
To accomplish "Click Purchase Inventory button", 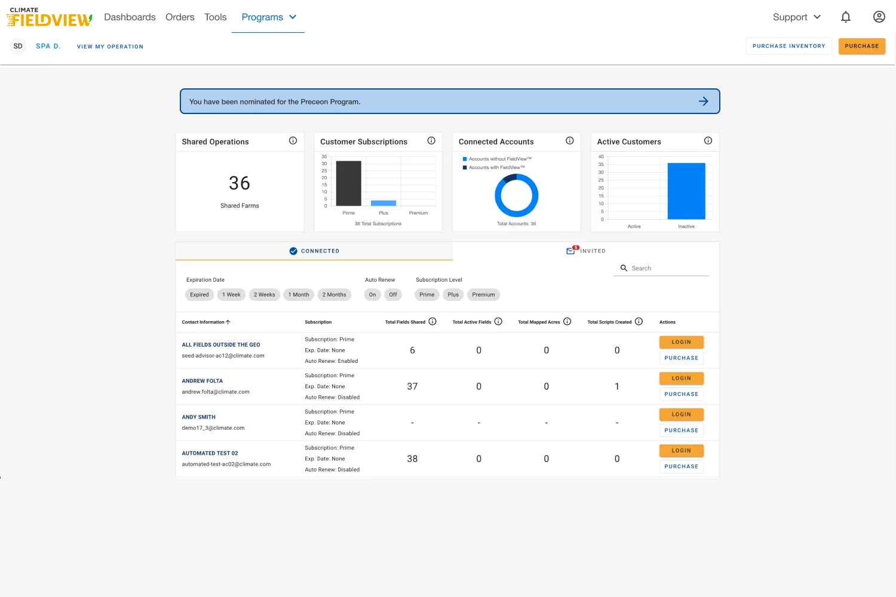I will coord(789,46).
